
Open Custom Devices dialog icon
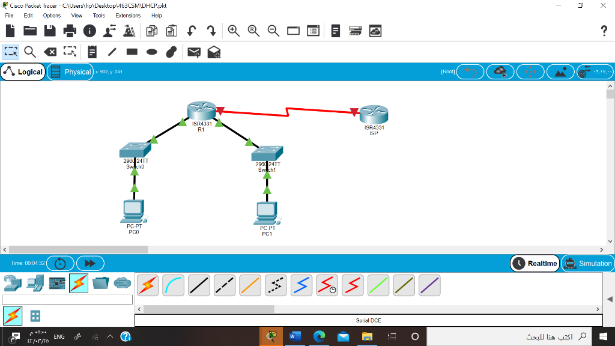click(x=313, y=31)
